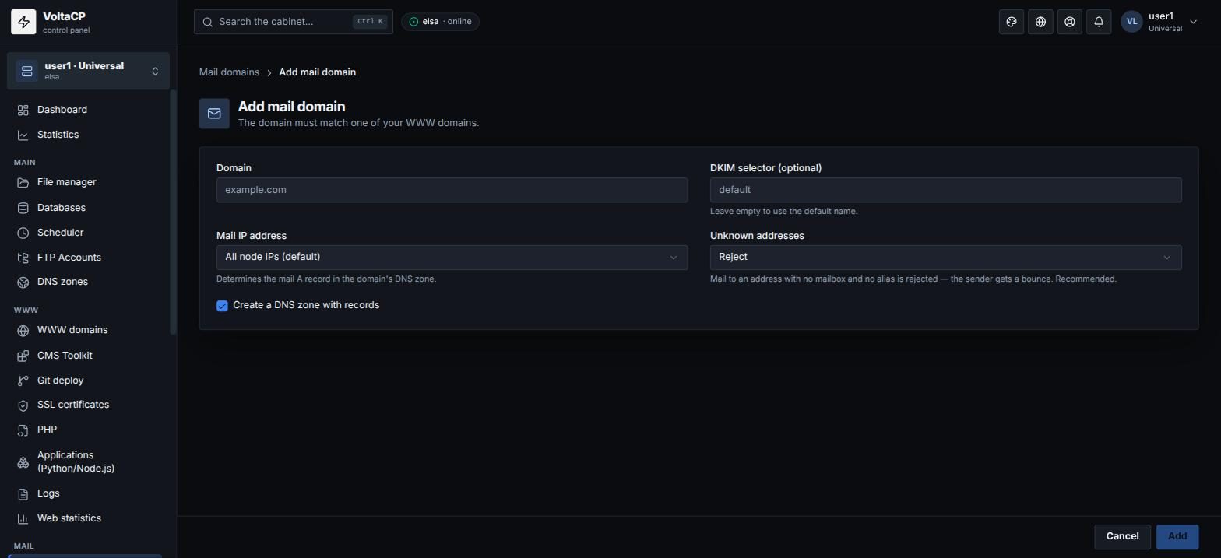The image size is (1221, 558).
Task: Expand the user1 · Universal account switcher
Action: pos(88,71)
